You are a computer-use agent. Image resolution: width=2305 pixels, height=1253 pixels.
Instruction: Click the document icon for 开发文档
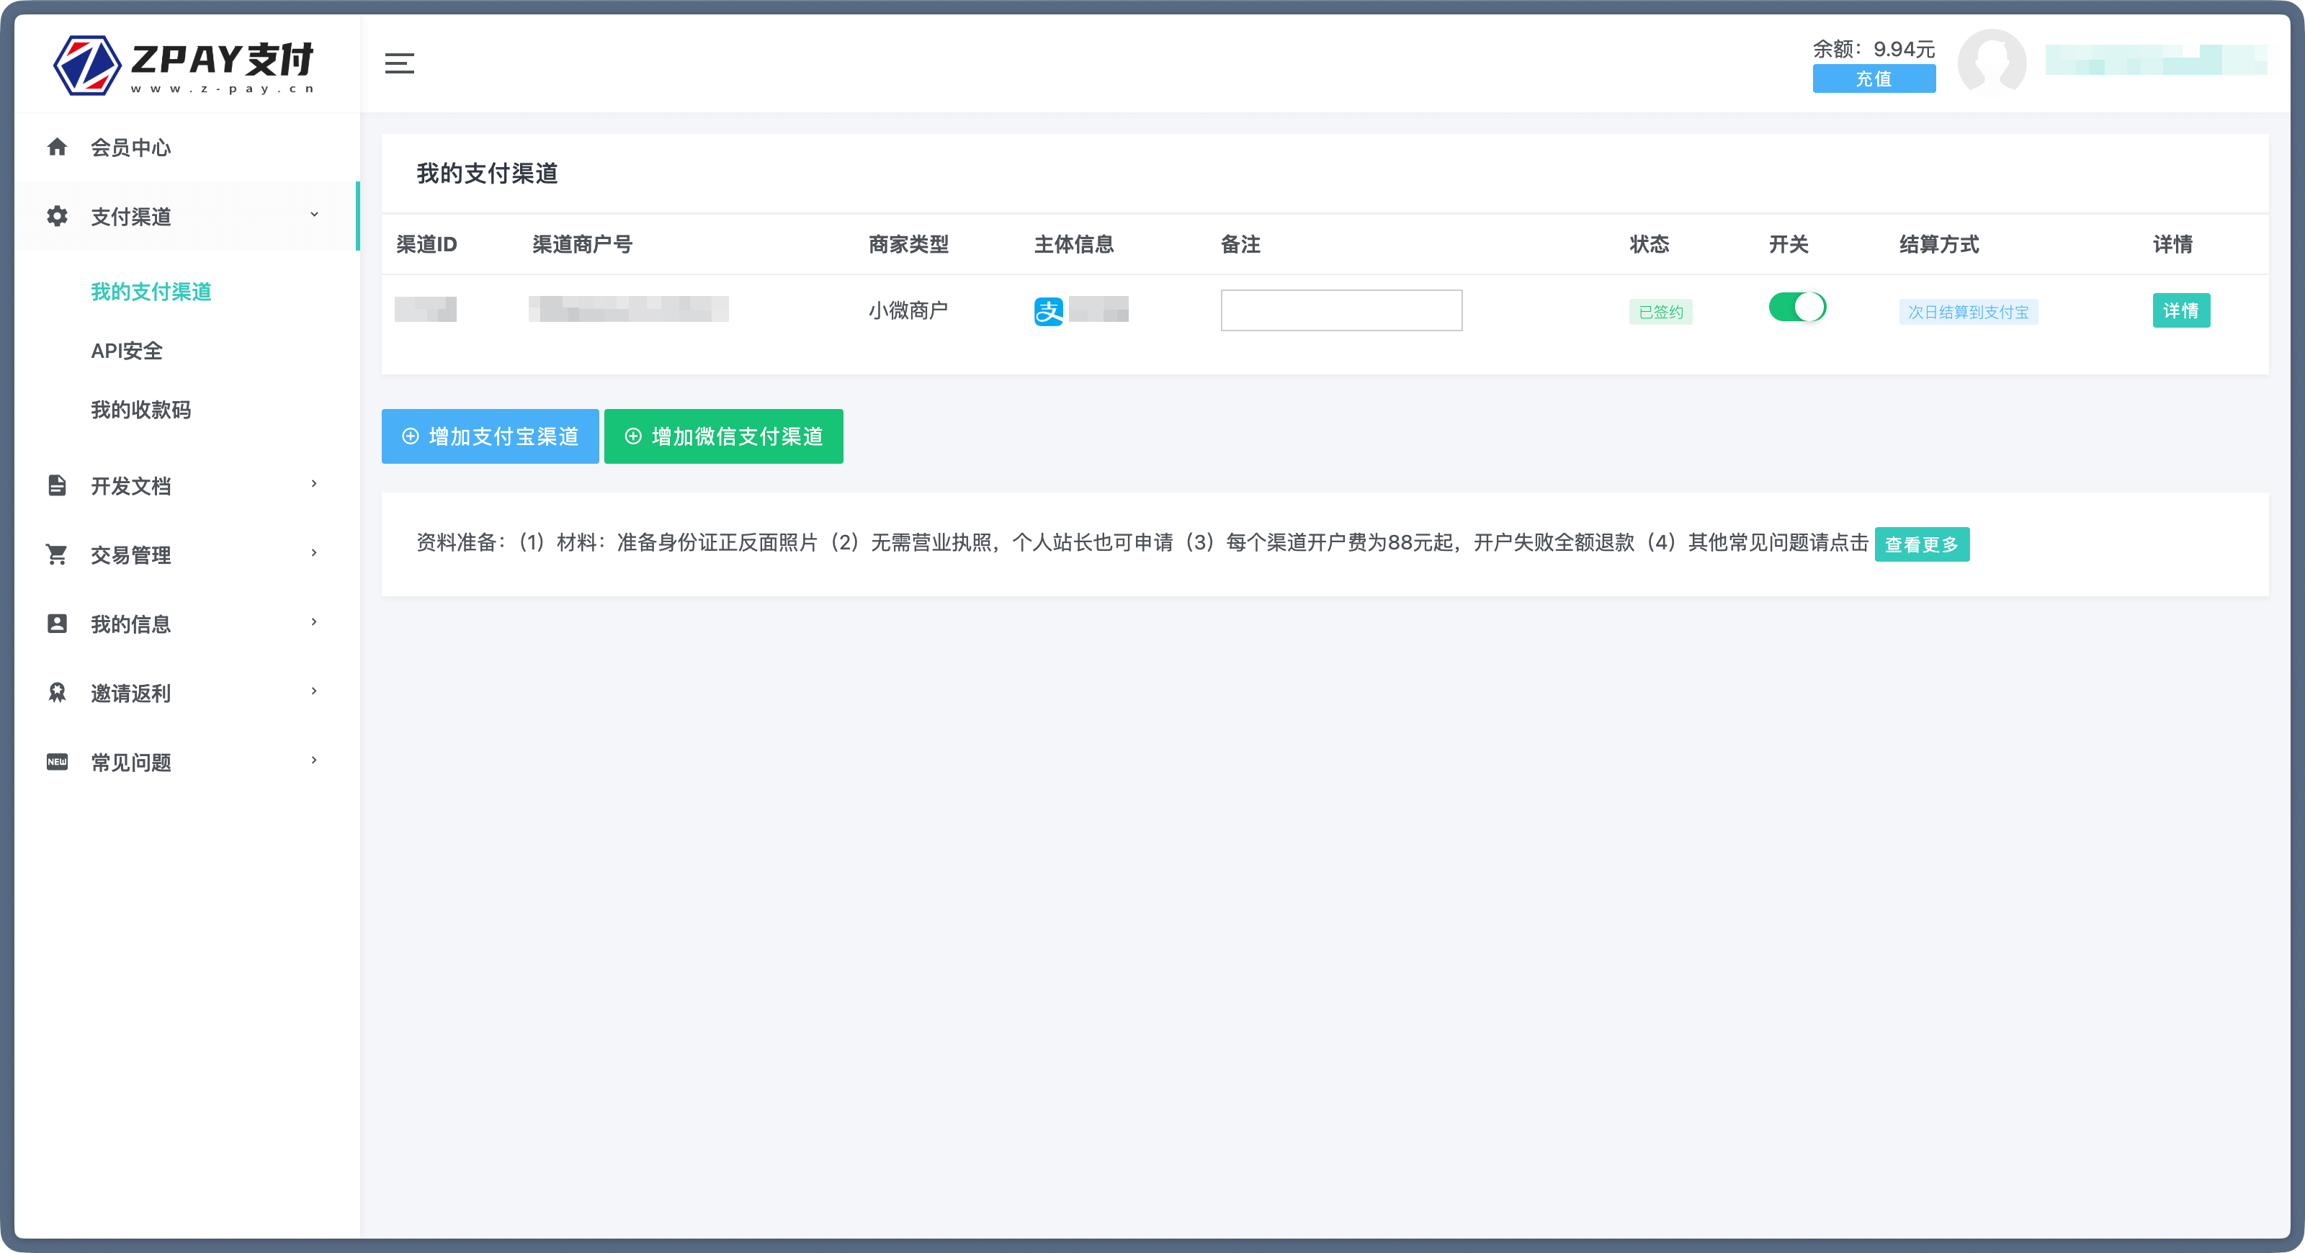coord(58,485)
